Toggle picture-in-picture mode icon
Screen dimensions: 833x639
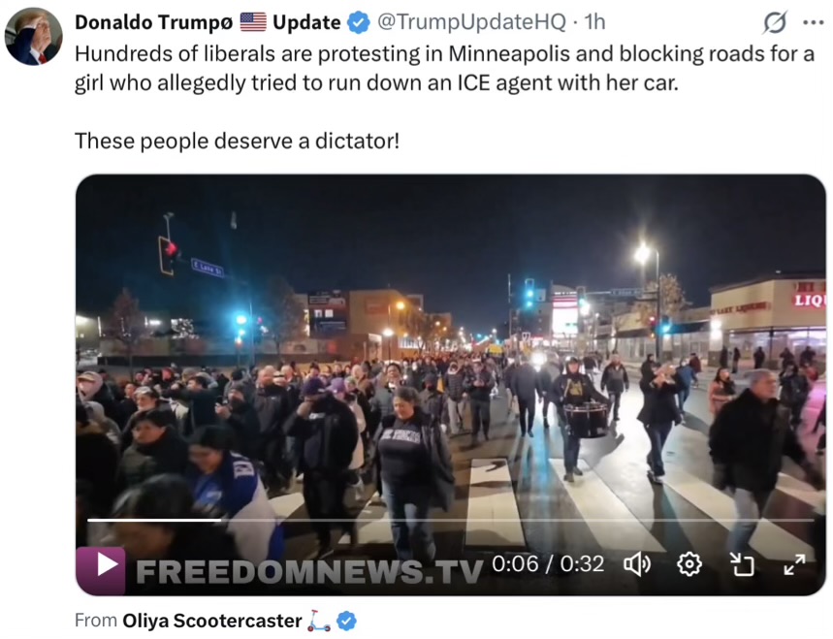[x=742, y=564]
